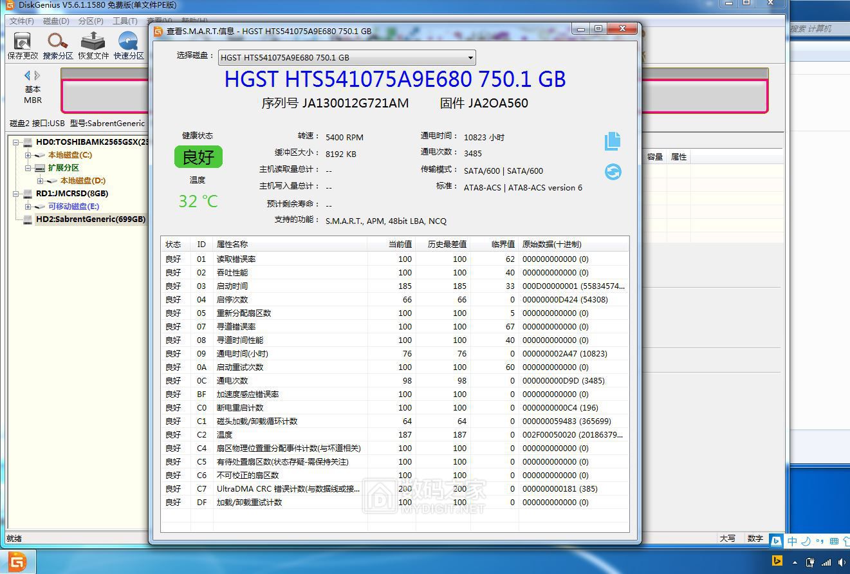Select the 断电重启计数 attribute row

click(394, 408)
